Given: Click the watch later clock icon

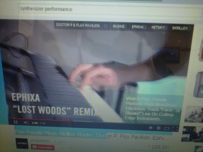Looking at the screenshot, I should 151,128.
